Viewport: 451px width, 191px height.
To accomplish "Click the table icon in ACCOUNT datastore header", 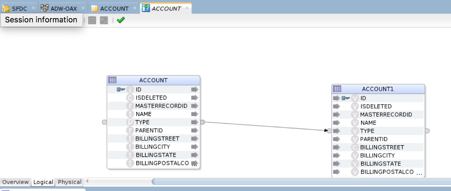I will [112, 80].
